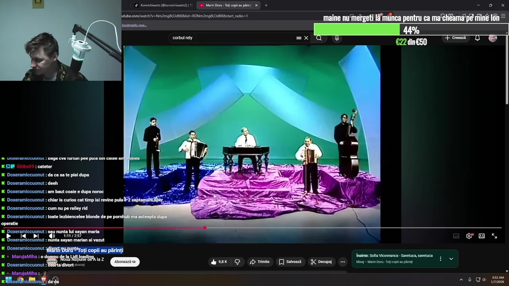Start voice search with microphone icon

click(x=337, y=38)
